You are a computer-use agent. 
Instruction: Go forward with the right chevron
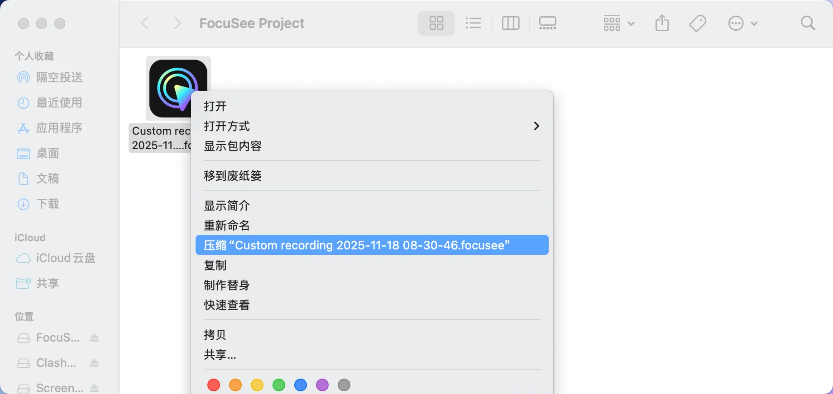click(x=177, y=23)
